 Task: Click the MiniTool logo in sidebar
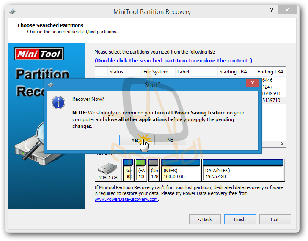click(x=39, y=54)
